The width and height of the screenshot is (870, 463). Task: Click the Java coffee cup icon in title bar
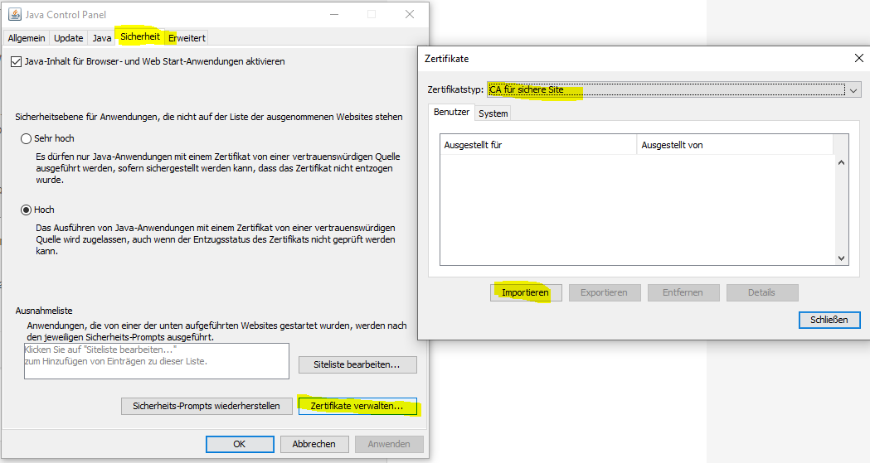click(15, 14)
